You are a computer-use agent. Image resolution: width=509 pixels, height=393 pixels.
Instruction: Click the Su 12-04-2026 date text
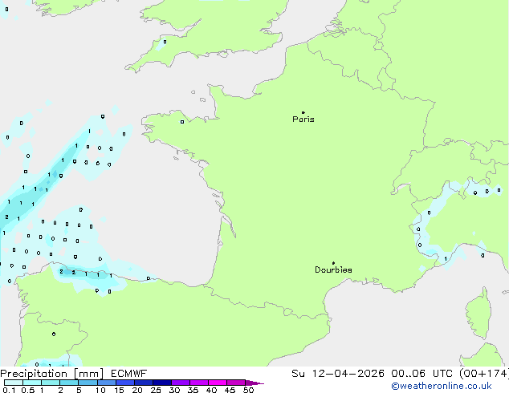pyautogui.click(x=338, y=374)
